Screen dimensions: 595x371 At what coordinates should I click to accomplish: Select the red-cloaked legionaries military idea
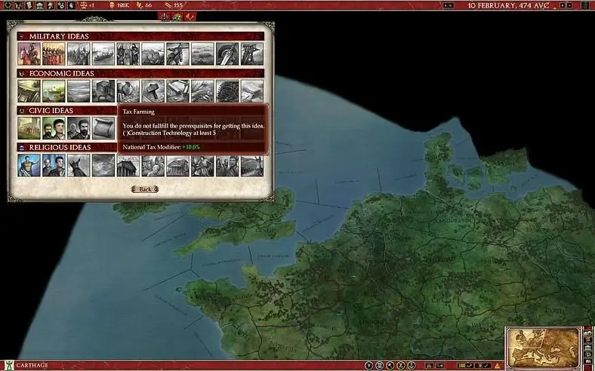54,54
